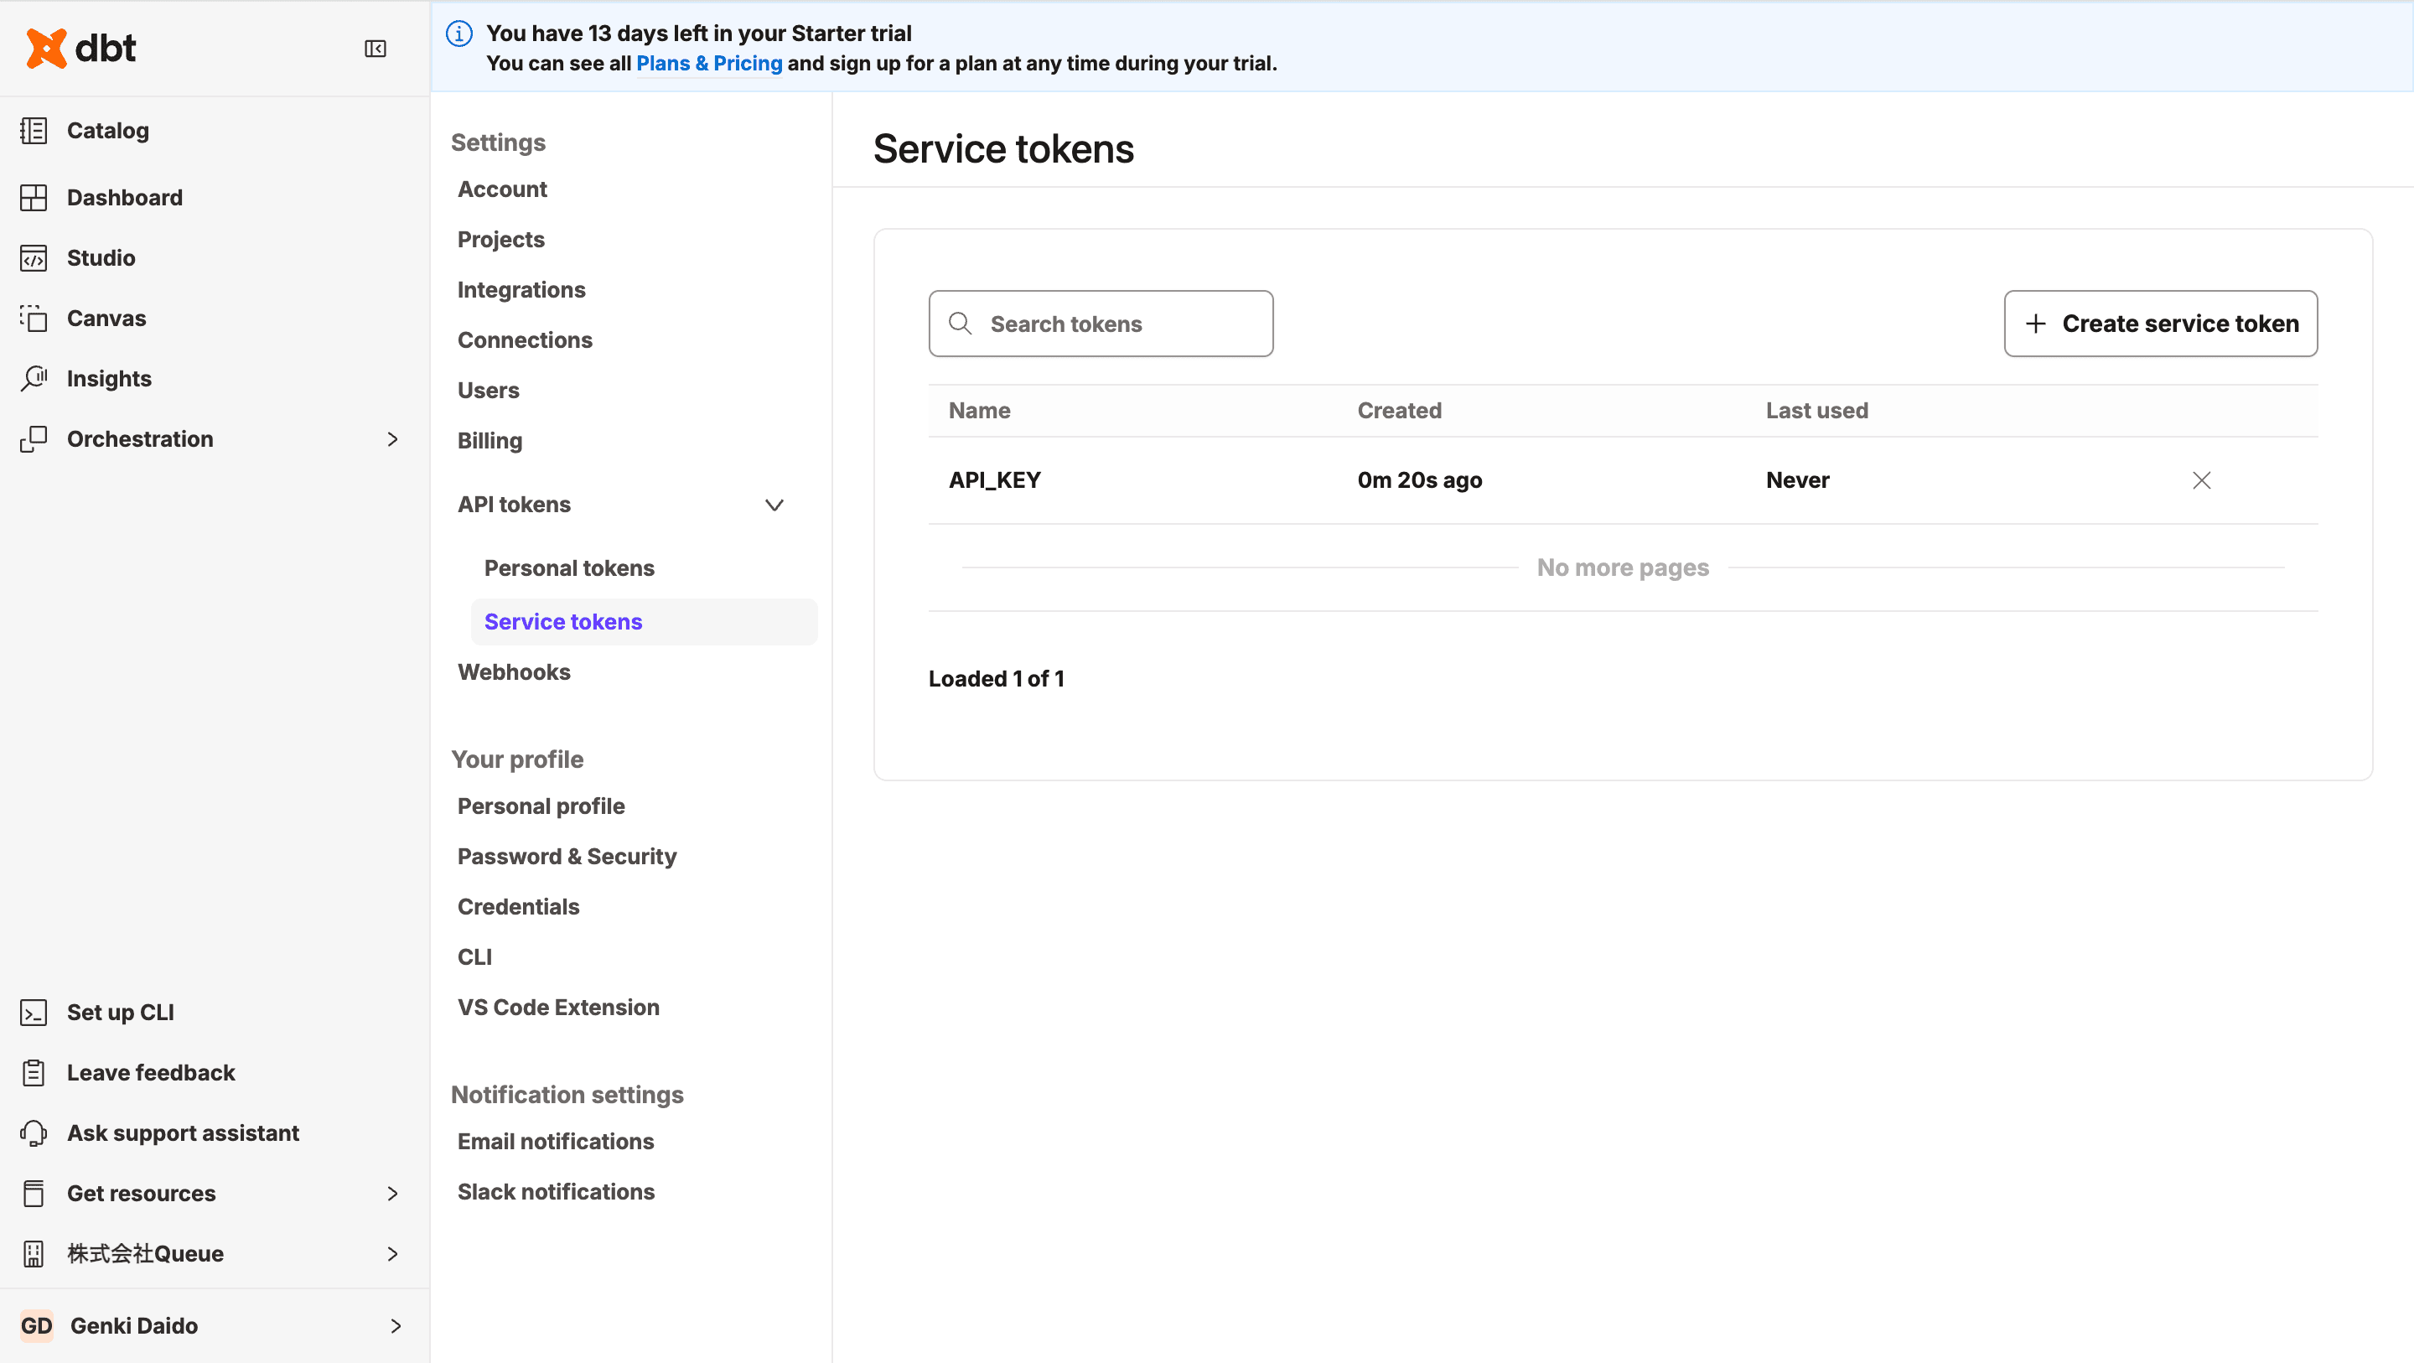This screenshot has width=2414, height=1363.
Task: Open Webhooks settings
Action: (514, 671)
